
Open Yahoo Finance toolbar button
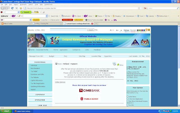click(99, 16)
